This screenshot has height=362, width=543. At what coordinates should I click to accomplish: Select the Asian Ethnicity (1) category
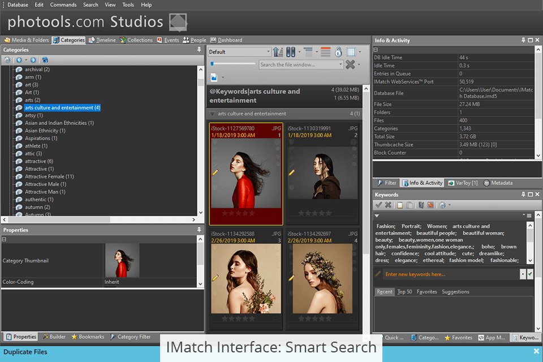[45, 131]
